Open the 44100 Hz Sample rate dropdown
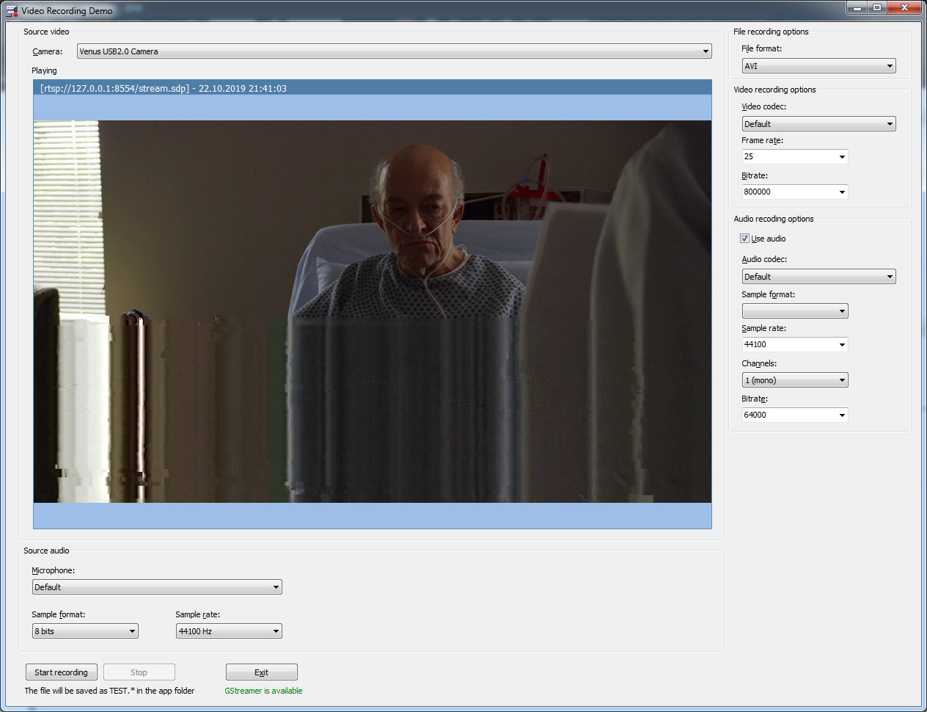The height and width of the screenshot is (712, 927). pyautogui.click(x=276, y=631)
